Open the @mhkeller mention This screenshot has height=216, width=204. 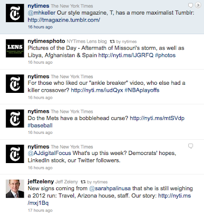click(42, 13)
